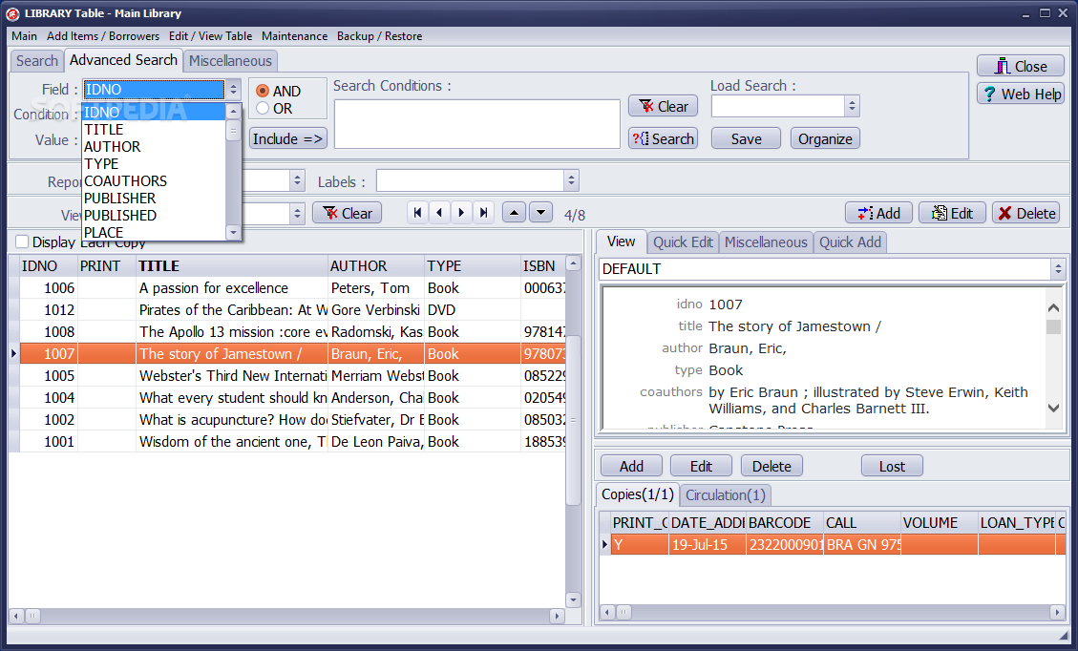Click the Include => button

287,138
